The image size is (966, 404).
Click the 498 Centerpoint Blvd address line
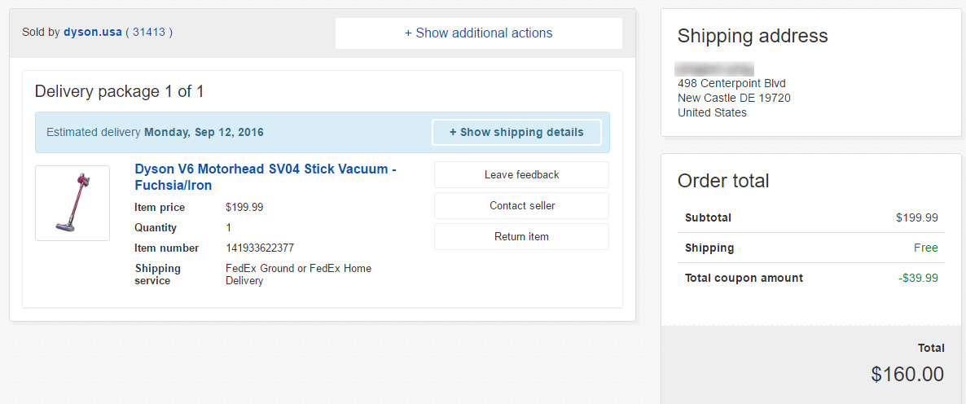click(731, 83)
